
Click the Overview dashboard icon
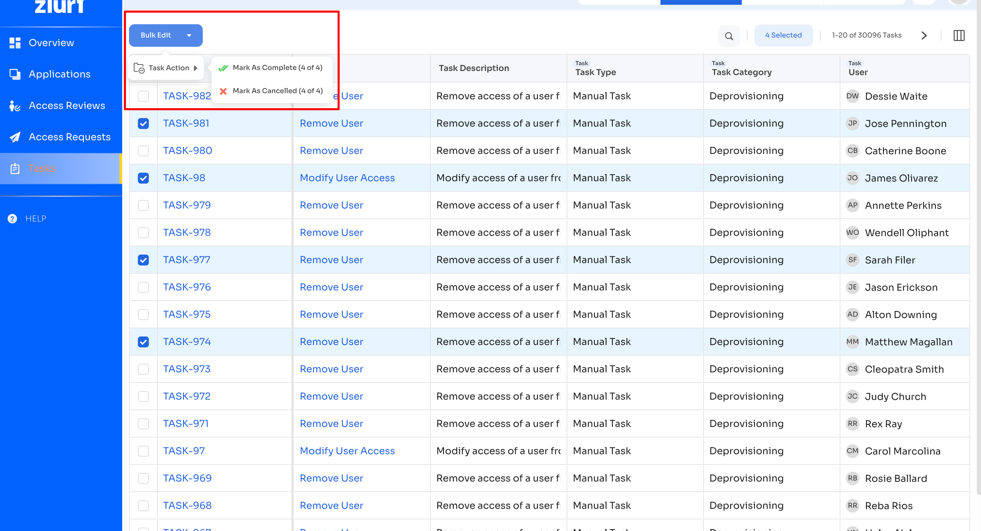click(x=15, y=43)
